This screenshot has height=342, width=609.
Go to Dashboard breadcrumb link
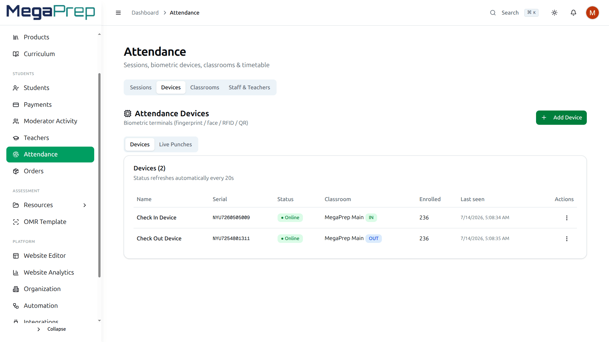pyautogui.click(x=145, y=13)
